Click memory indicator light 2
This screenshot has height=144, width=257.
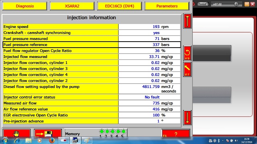click(x=107, y=132)
